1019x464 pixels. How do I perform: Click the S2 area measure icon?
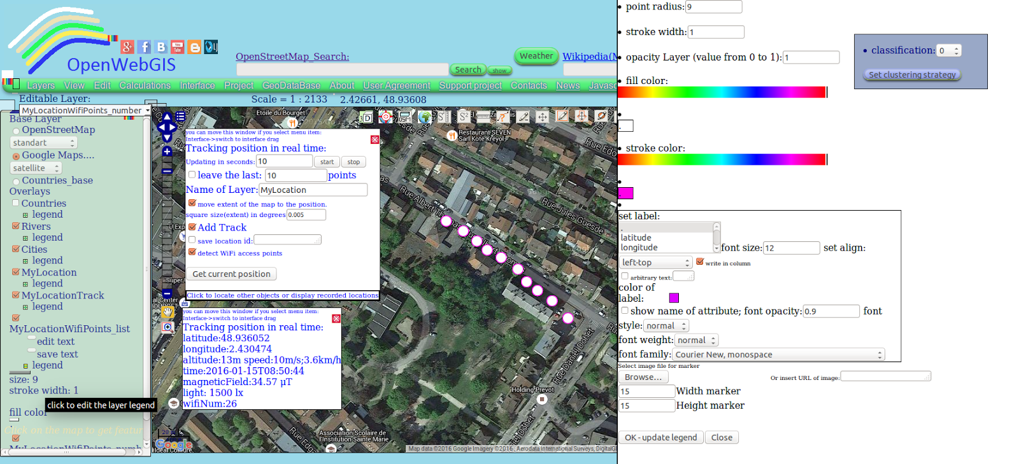[x=464, y=116]
